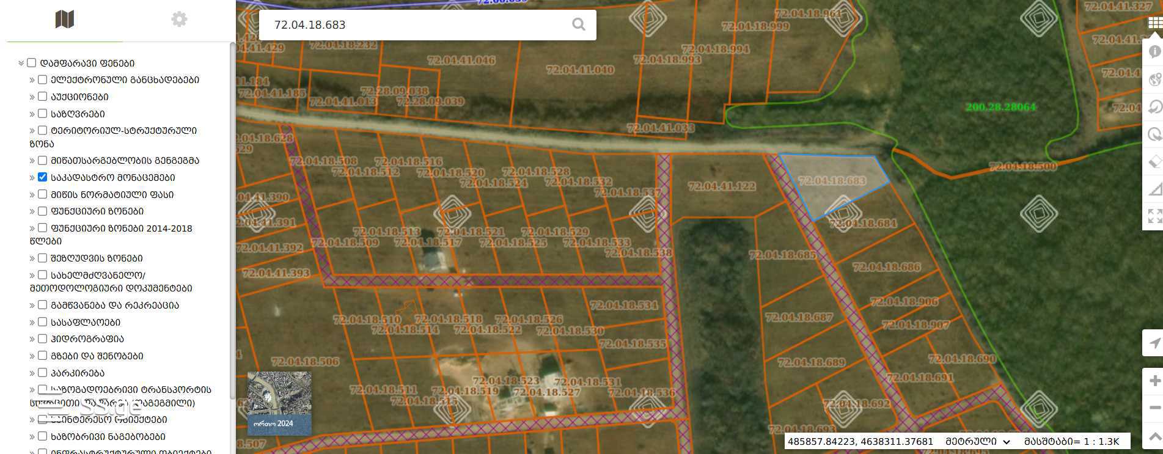The height and width of the screenshot is (454, 1163).
Task: Click parcel label 72.04.18.683 on map
Action: click(x=832, y=181)
